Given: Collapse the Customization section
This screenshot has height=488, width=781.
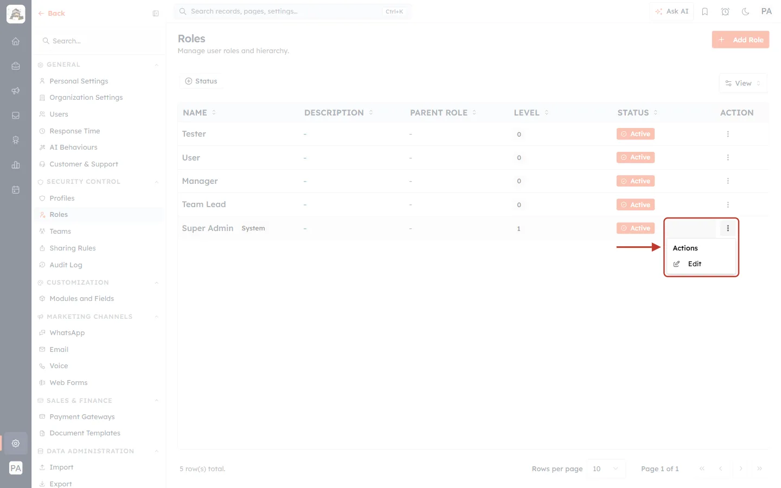Looking at the screenshot, I should click(x=156, y=282).
